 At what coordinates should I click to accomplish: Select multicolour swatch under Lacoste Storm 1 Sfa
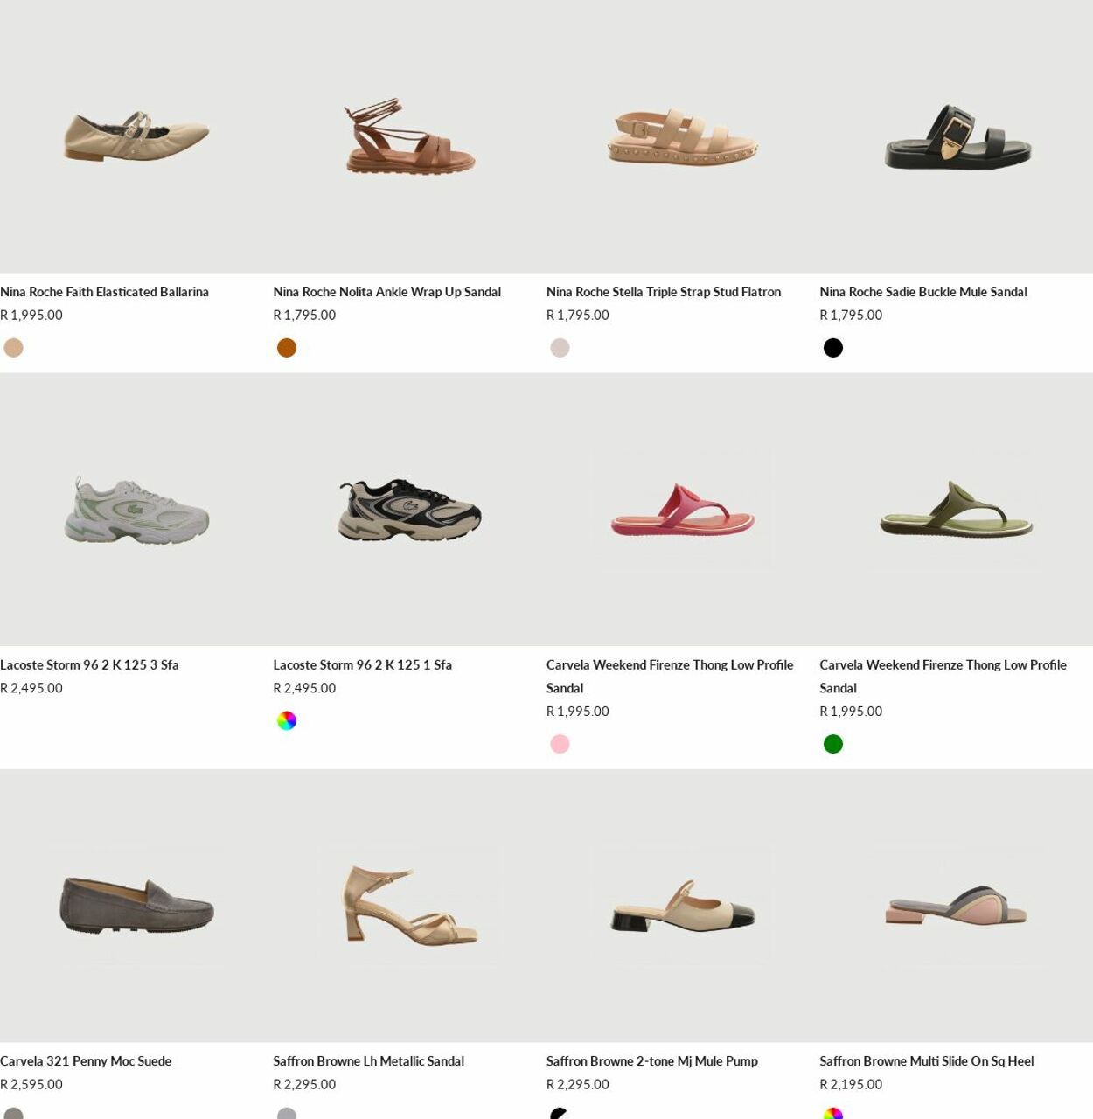point(287,720)
